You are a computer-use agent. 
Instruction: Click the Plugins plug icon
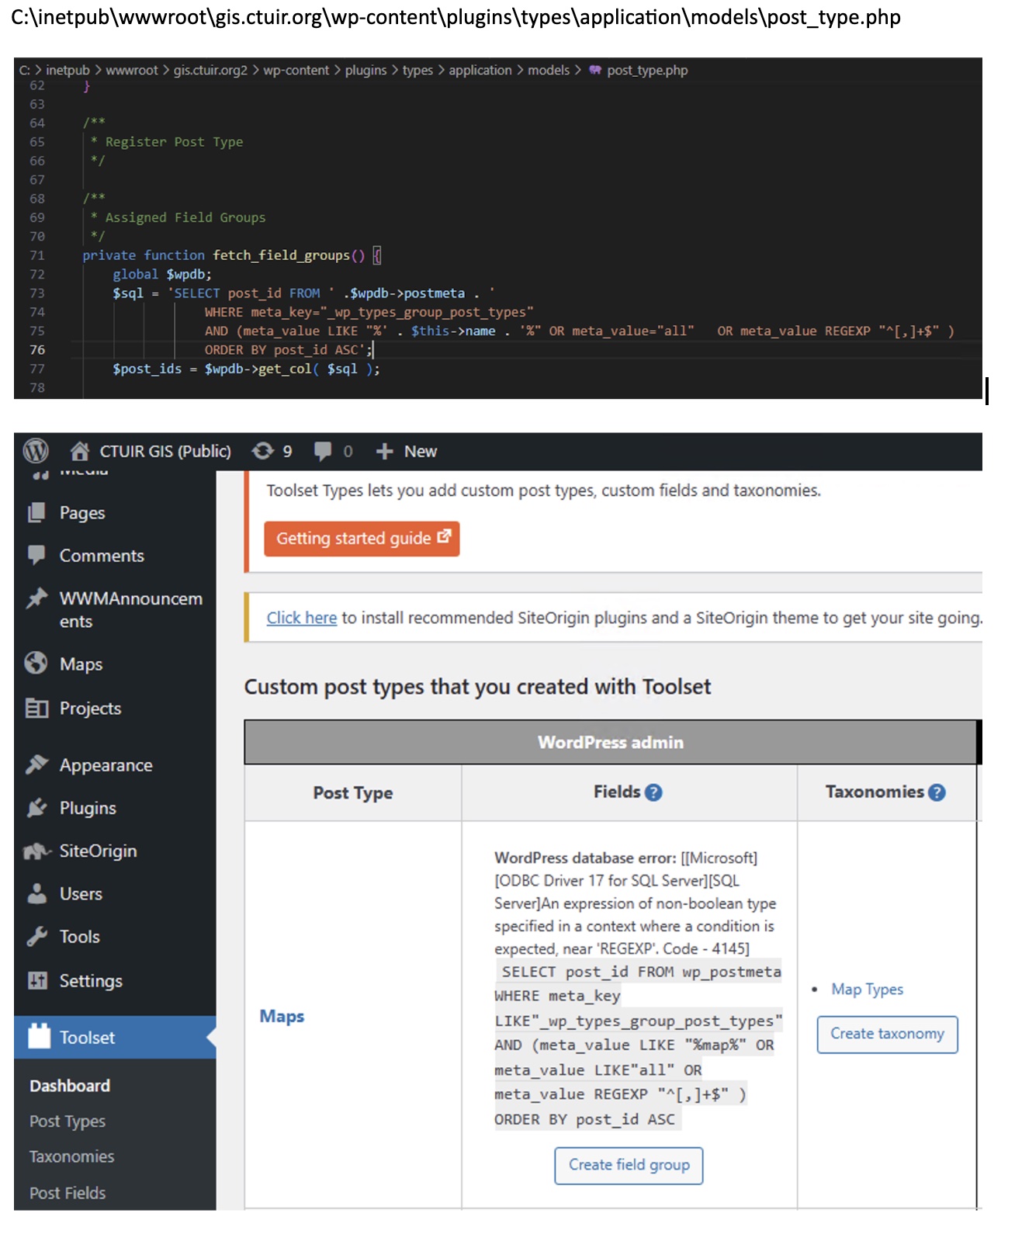(x=36, y=808)
